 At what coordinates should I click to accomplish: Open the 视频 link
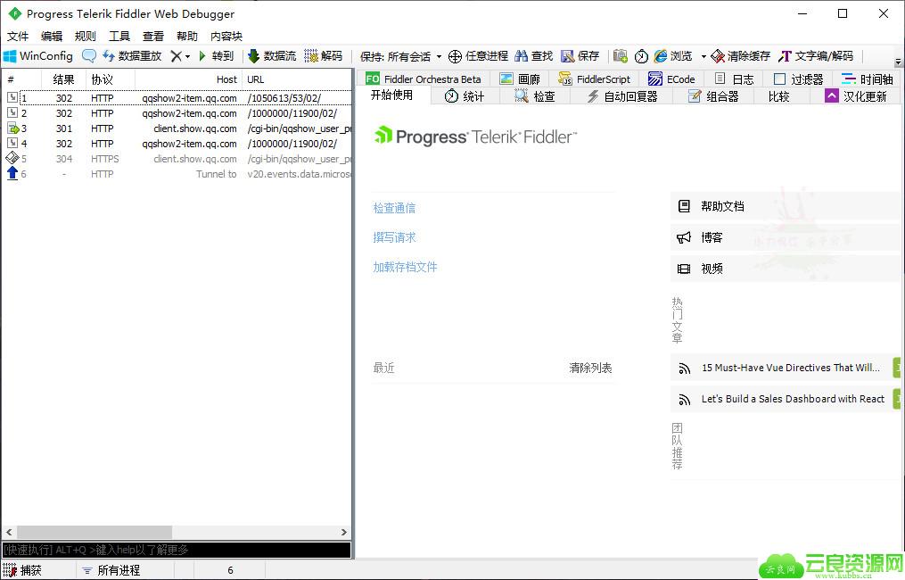point(785,269)
